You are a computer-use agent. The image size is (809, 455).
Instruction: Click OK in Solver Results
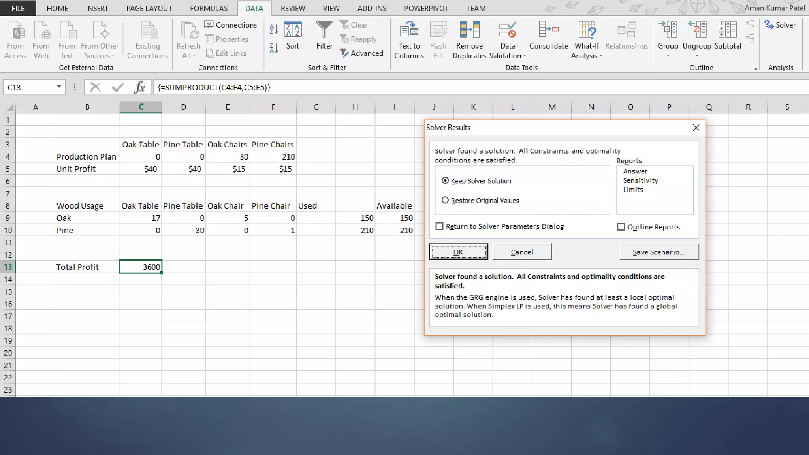pos(458,252)
